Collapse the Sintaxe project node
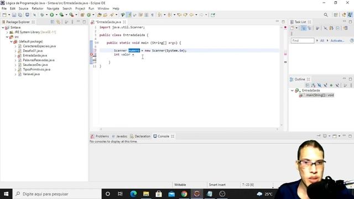The width and height of the screenshot is (354, 199). 3,28
